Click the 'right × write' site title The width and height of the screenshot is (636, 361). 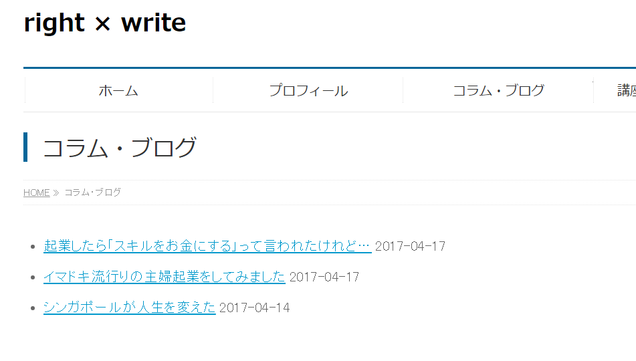click(105, 23)
